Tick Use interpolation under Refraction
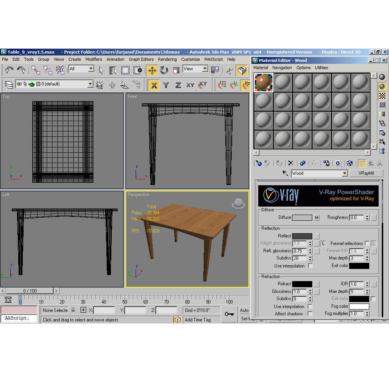The width and height of the screenshot is (389, 389). click(310, 306)
